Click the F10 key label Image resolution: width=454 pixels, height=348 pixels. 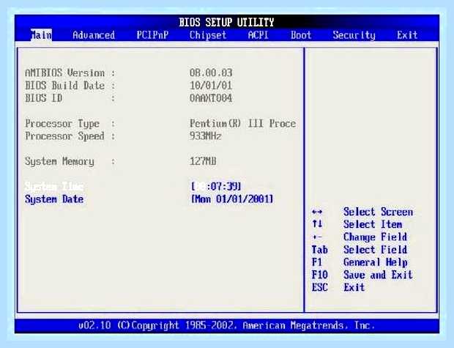320,275
